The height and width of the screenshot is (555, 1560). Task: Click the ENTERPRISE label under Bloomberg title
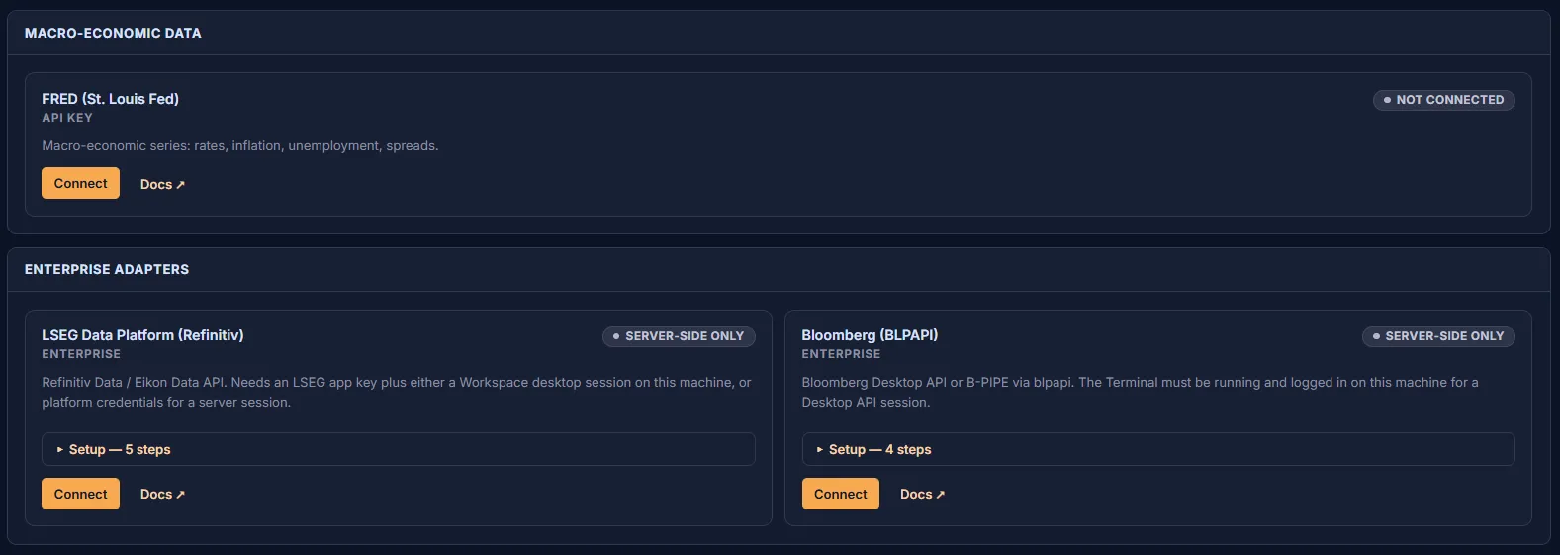(841, 354)
